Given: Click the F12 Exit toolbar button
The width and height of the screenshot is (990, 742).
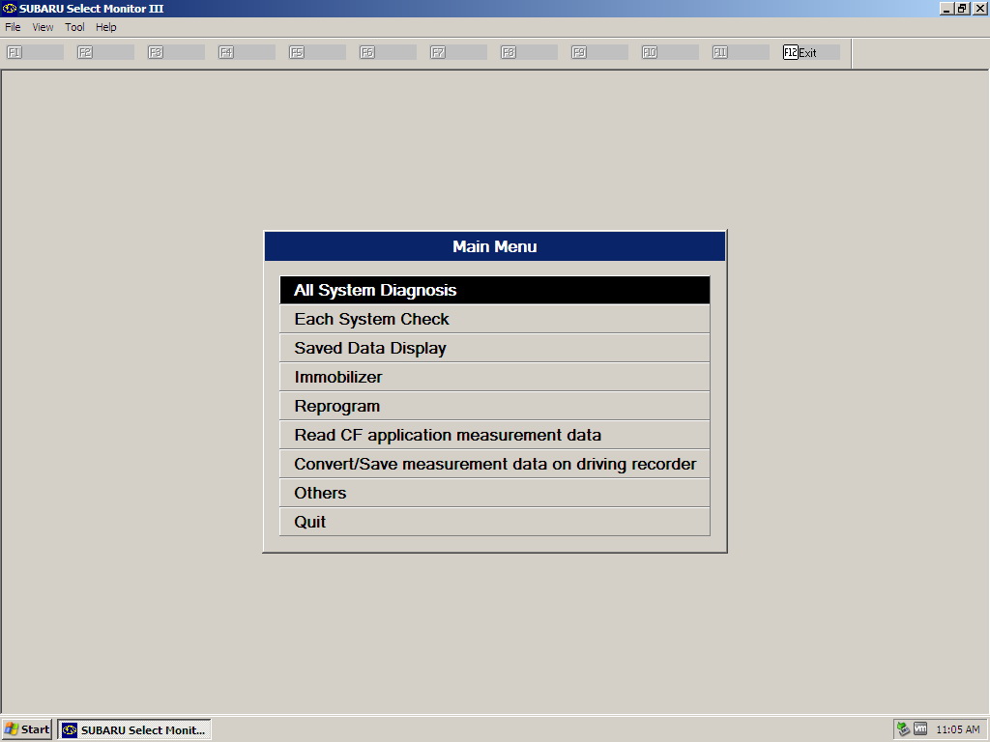Looking at the screenshot, I should (x=811, y=52).
